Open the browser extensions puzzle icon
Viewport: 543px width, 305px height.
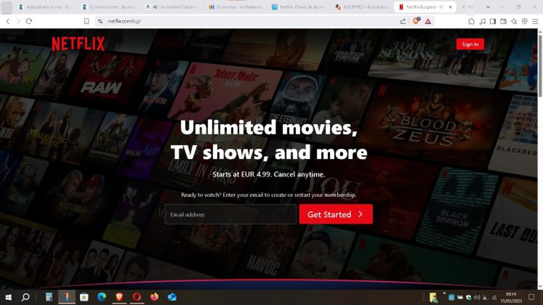coord(471,21)
